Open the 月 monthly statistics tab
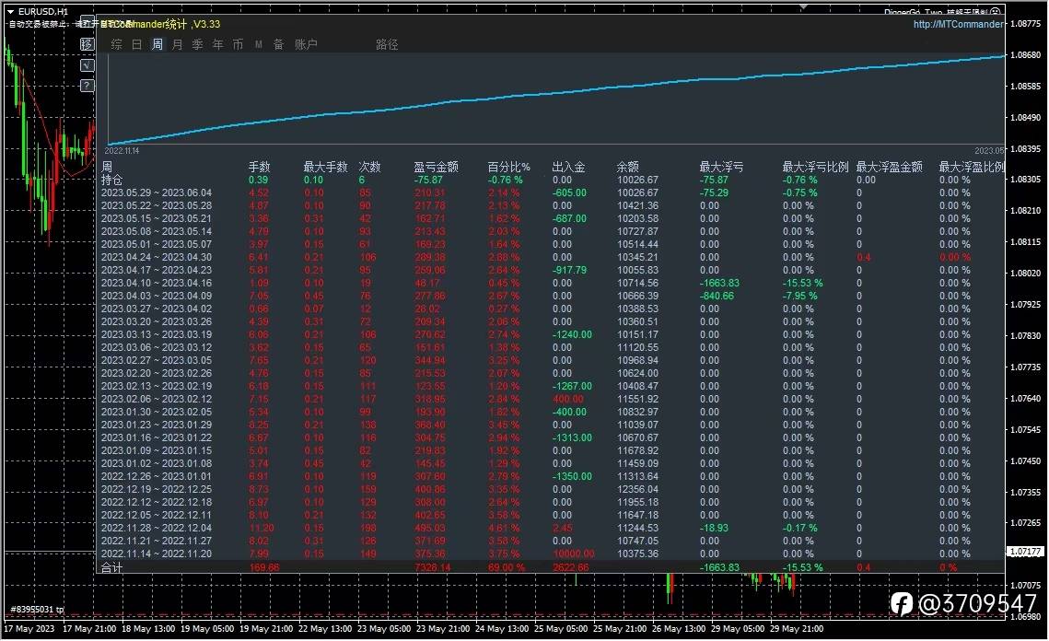1049x641 pixels. tap(177, 44)
